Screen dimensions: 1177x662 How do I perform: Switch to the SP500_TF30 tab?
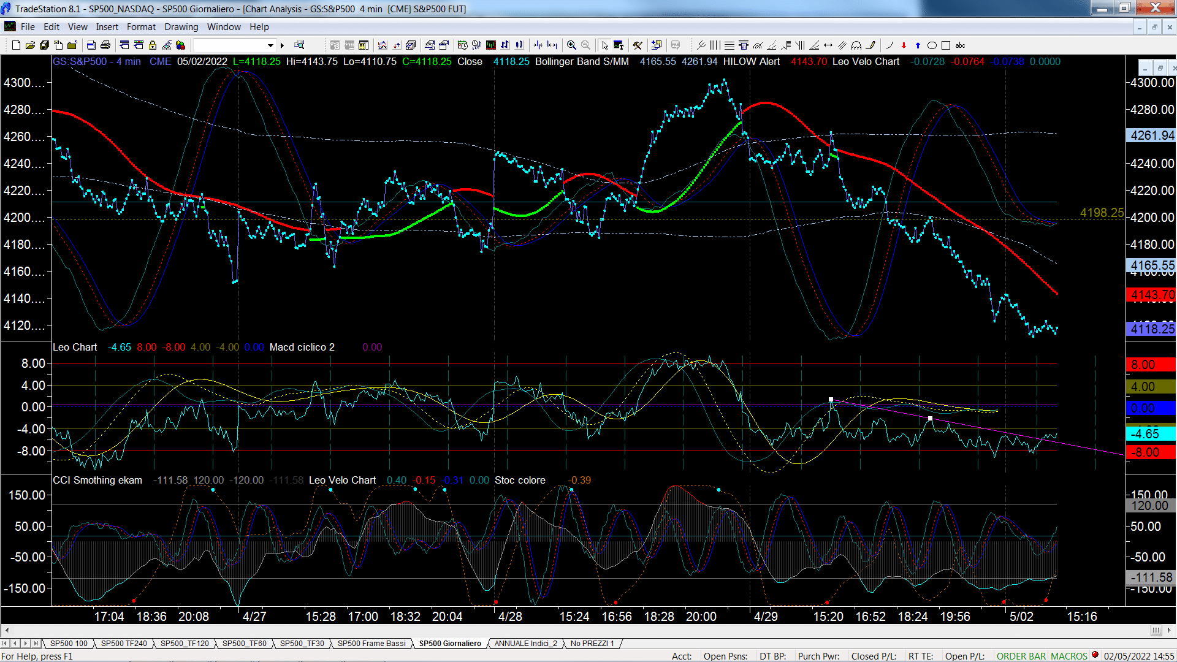click(x=302, y=644)
